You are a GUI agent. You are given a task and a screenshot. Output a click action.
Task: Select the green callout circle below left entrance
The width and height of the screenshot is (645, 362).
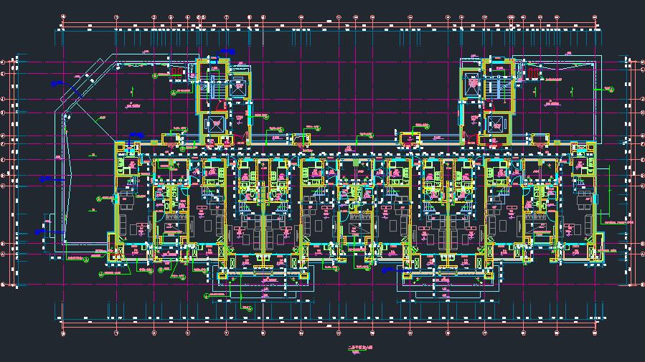pyautogui.click(x=249, y=308)
